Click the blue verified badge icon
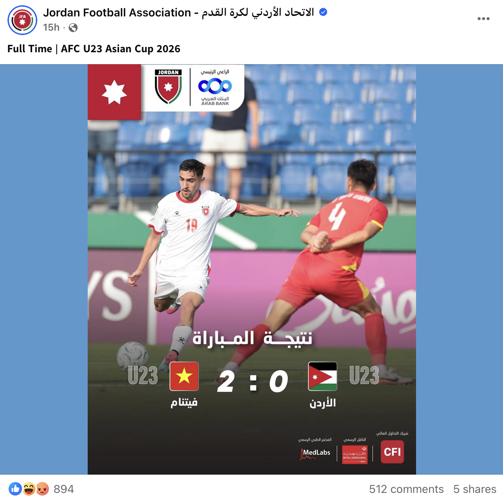Viewport: 503px width, 500px height. pyautogui.click(x=323, y=12)
